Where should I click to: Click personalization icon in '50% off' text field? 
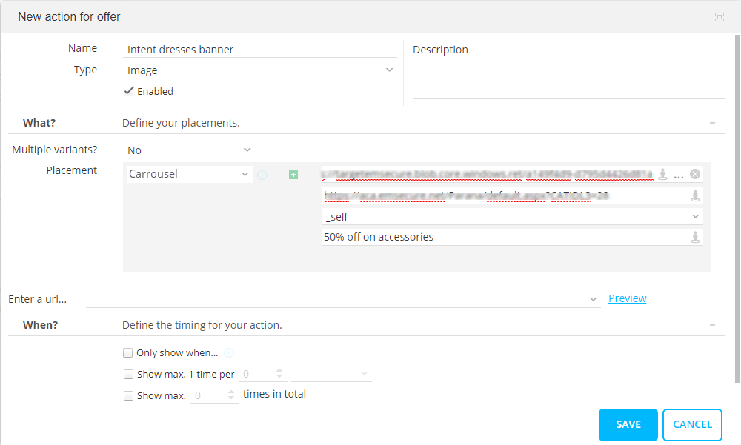[x=695, y=238]
